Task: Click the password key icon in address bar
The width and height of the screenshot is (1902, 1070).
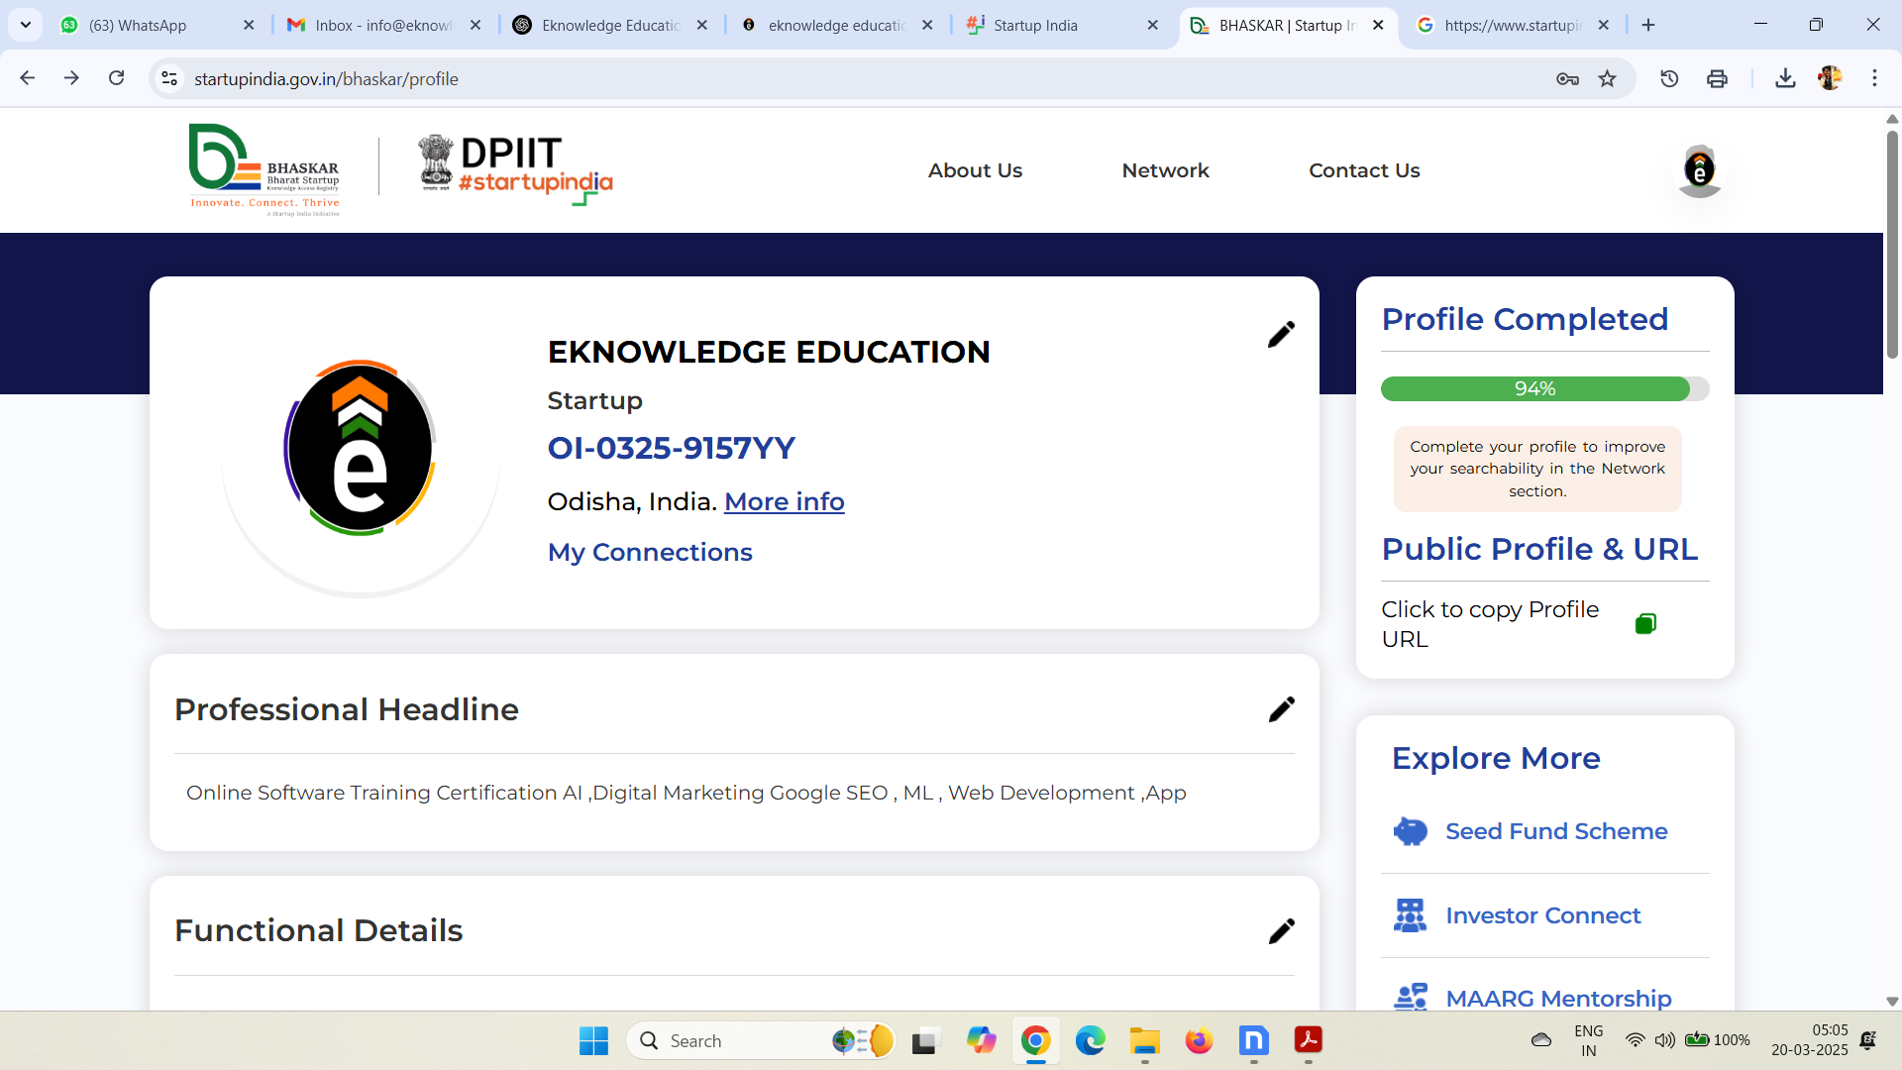Action: click(1566, 79)
